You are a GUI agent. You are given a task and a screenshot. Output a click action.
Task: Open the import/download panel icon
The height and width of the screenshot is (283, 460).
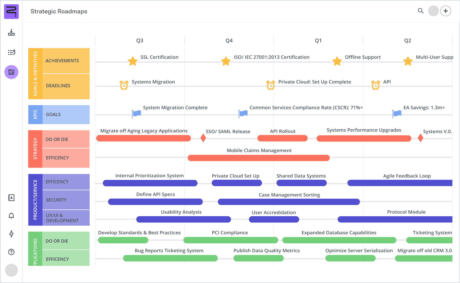click(x=11, y=33)
